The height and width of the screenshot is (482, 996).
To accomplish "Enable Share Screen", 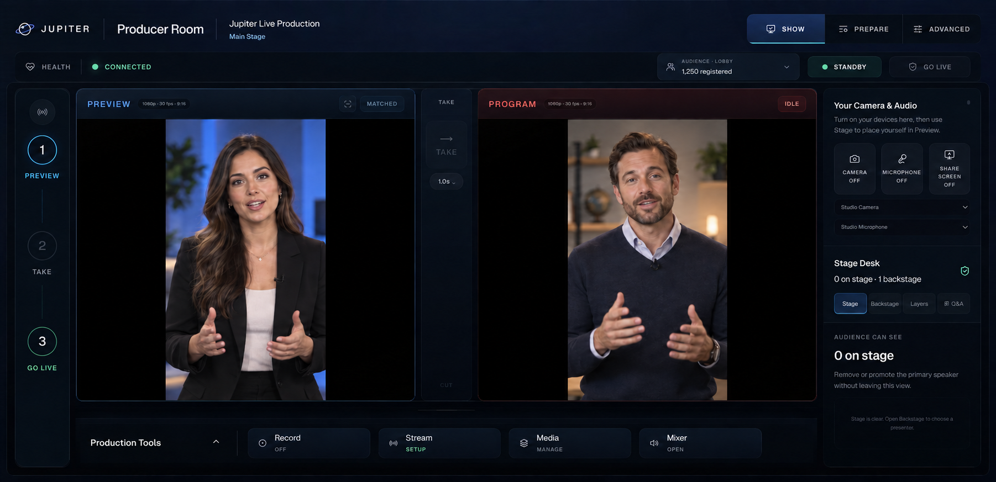I will point(950,168).
